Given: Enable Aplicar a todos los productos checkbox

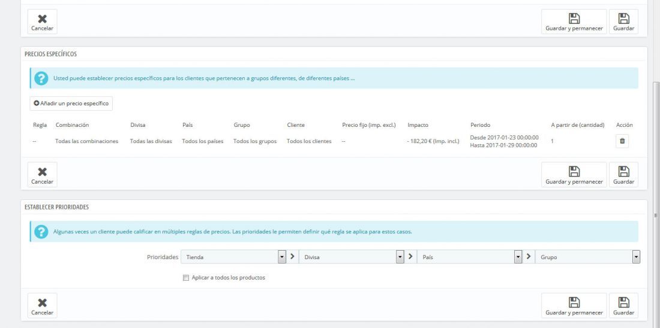Looking at the screenshot, I should click(186, 278).
